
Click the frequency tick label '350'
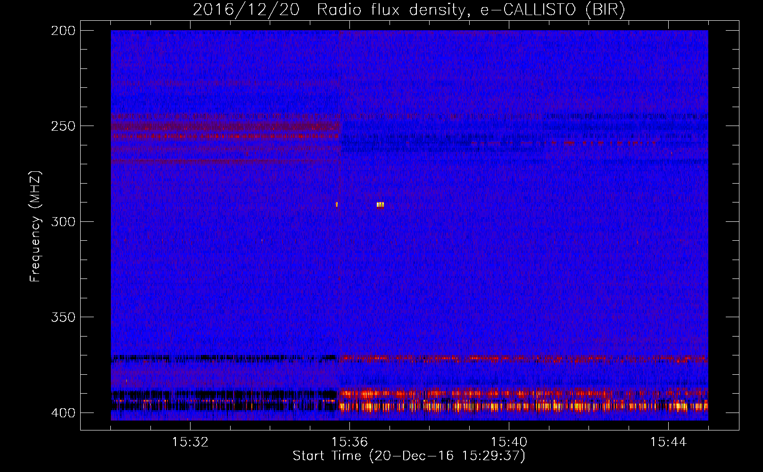tap(63, 317)
